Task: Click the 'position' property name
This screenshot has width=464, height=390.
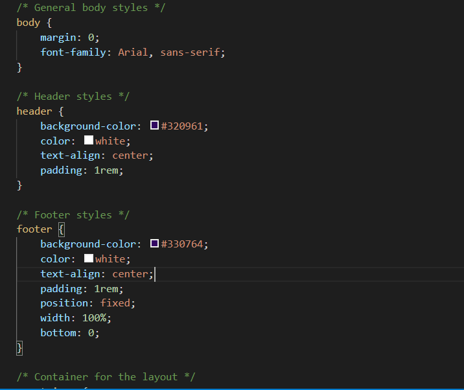Action: (64, 303)
